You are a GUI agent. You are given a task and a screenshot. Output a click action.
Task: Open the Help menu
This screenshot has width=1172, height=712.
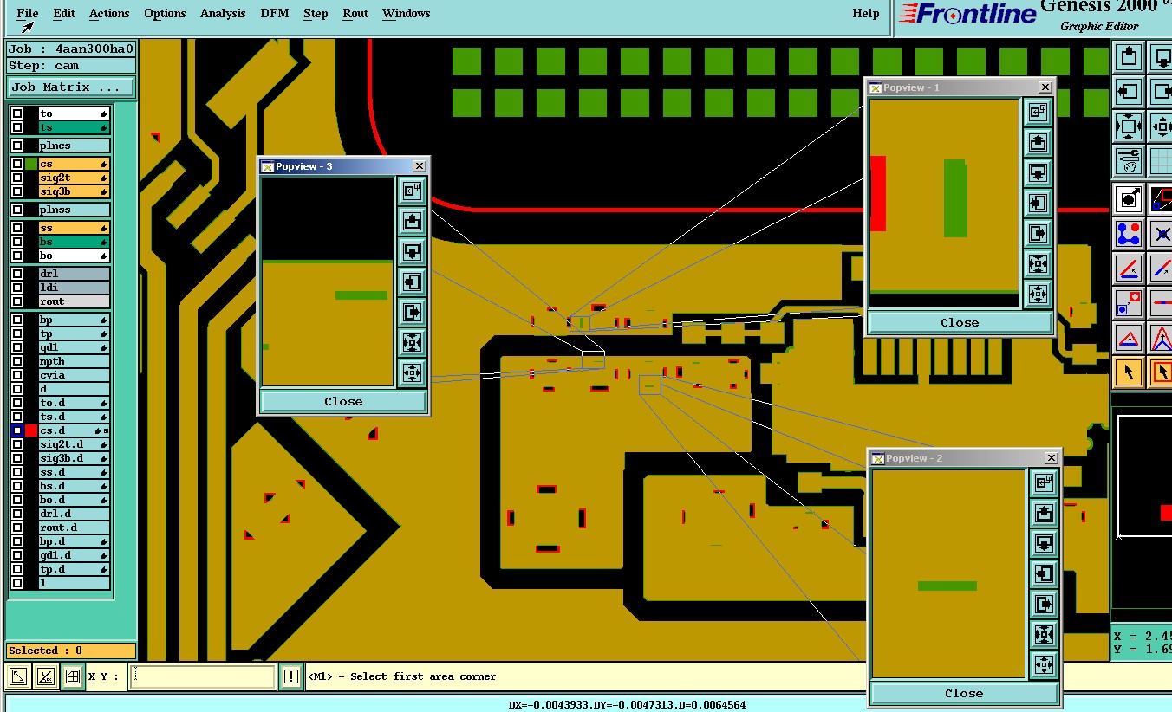pos(866,13)
